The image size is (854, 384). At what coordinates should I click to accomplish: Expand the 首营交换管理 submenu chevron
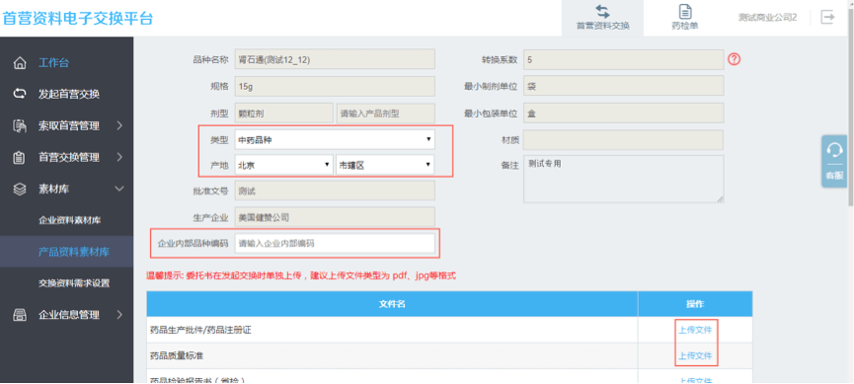click(x=119, y=157)
